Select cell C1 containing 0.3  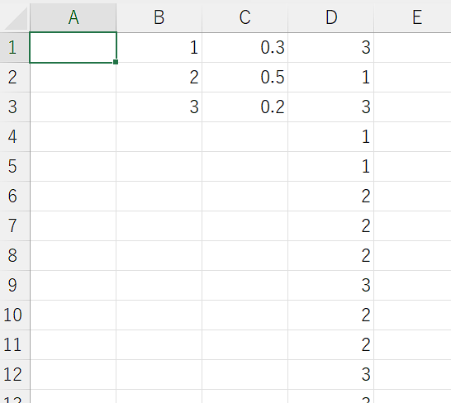tap(244, 47)
